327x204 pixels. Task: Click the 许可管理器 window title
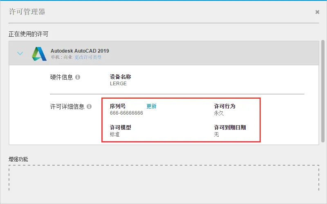pos(27,12)
